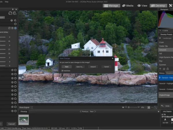
Task: Open the Histogram tab
Action: [x=164, y=10]
